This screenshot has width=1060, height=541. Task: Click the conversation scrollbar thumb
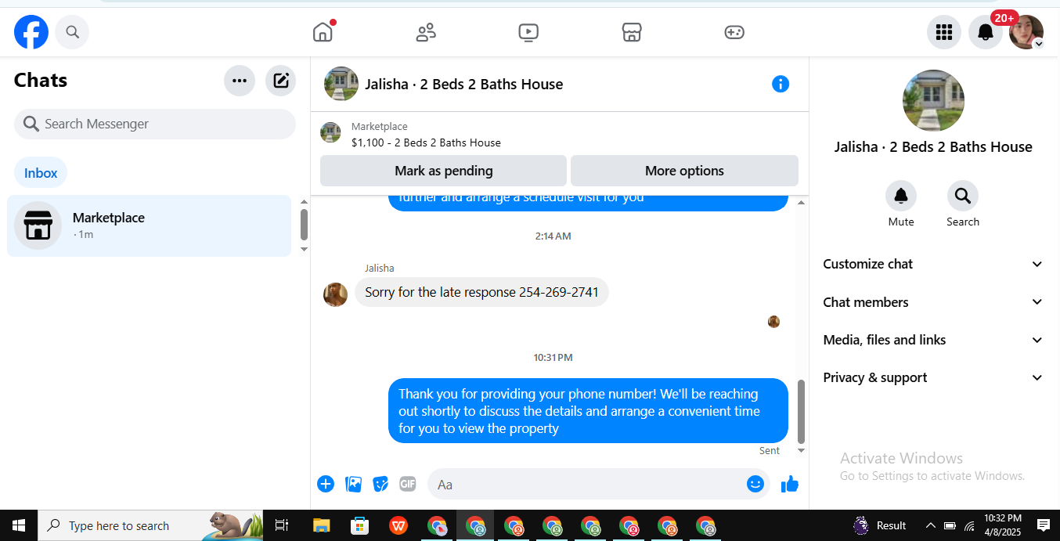801,411
